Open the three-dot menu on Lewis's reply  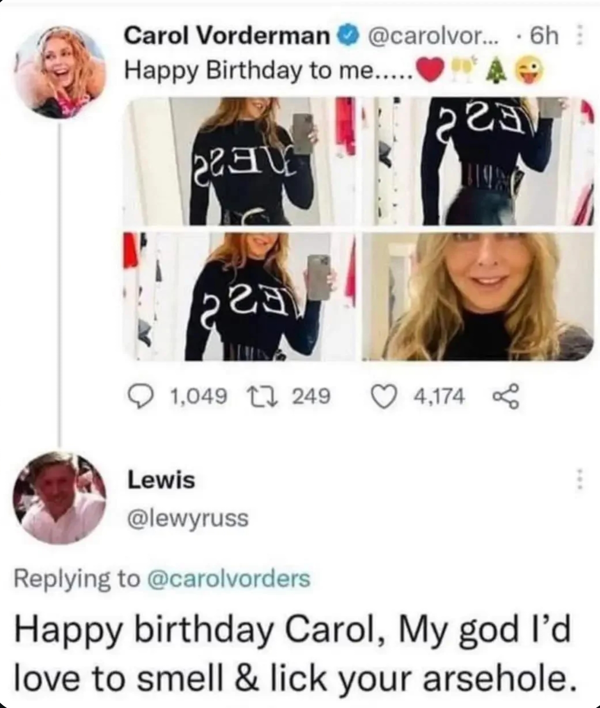pos(580,480)
